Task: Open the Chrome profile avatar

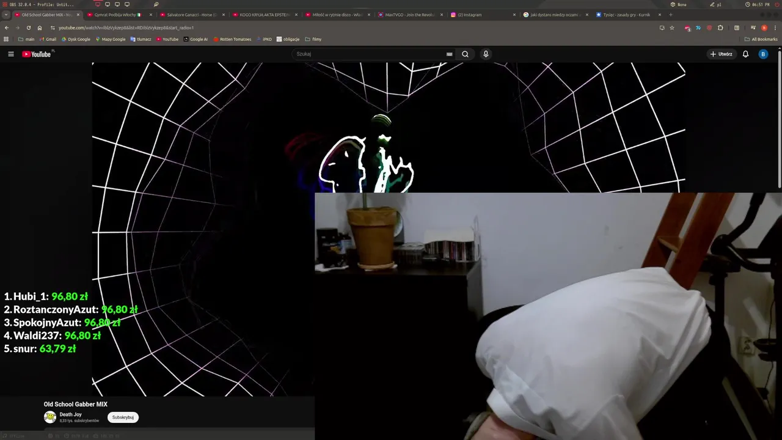Action: pos(764,28)
